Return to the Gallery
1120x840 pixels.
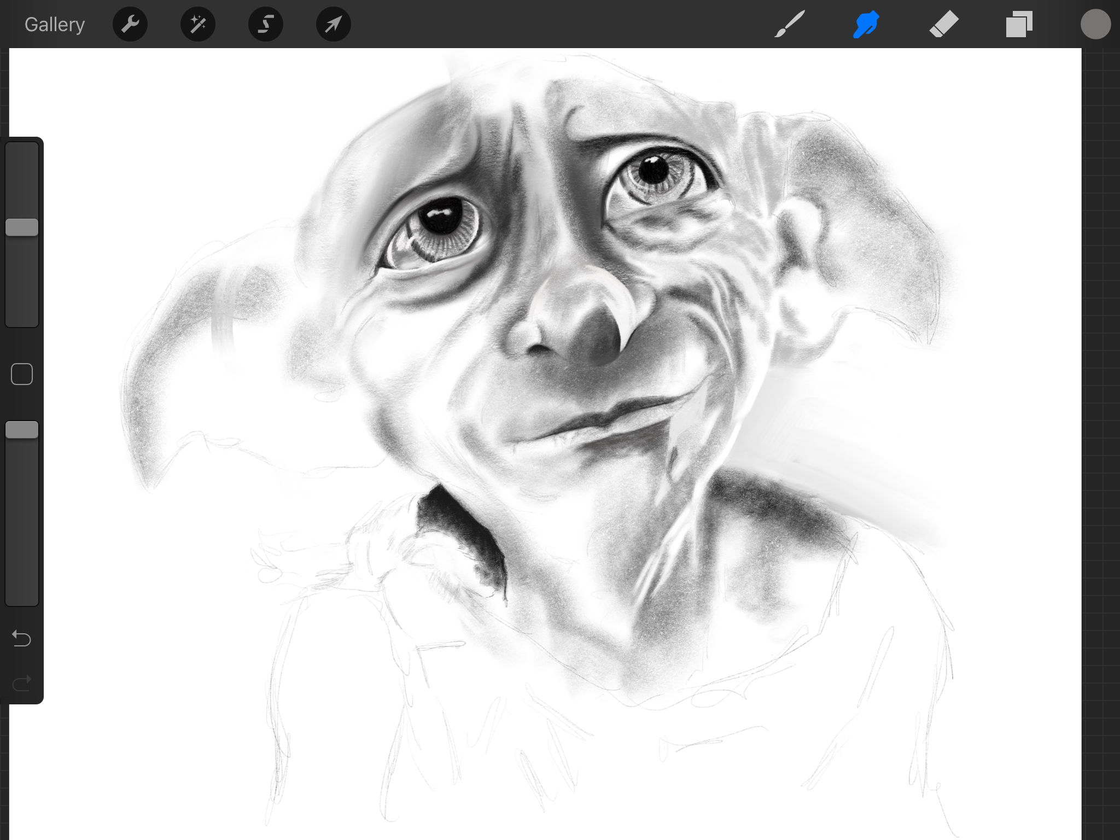[x=55, y=25]
